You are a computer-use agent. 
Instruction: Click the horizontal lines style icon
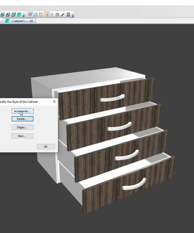click(68, 15)
